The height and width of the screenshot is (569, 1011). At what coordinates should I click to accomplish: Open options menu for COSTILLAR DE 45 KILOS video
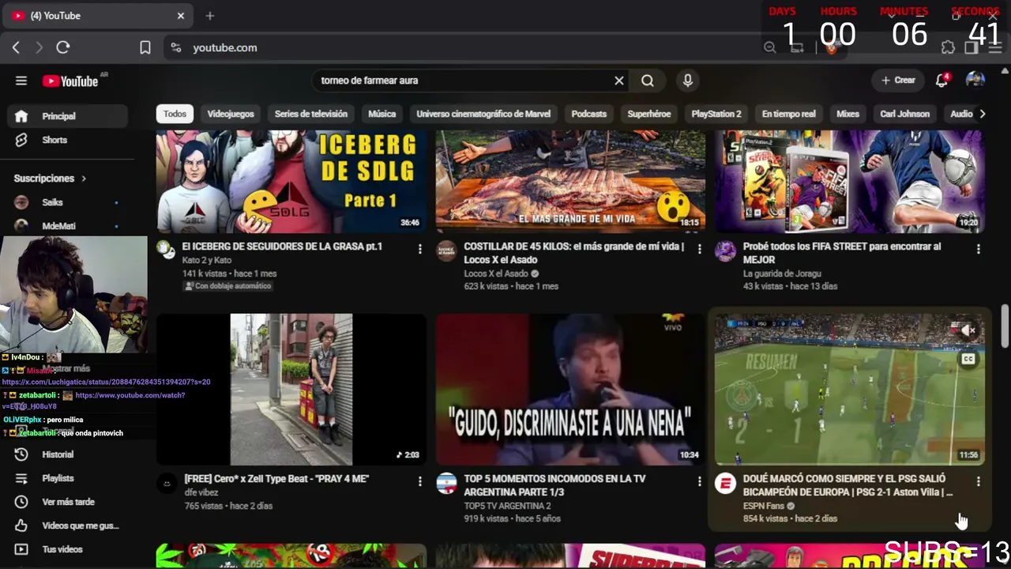pyautogui.click(x=699, y=249)
